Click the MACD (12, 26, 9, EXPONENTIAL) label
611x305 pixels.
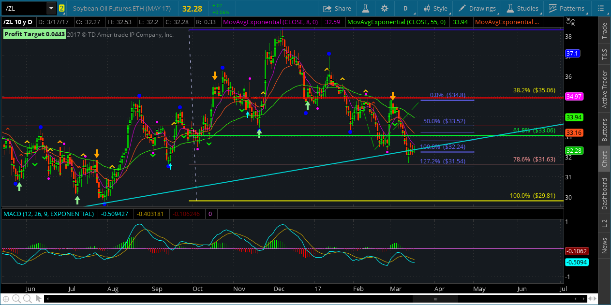point(49,213)
